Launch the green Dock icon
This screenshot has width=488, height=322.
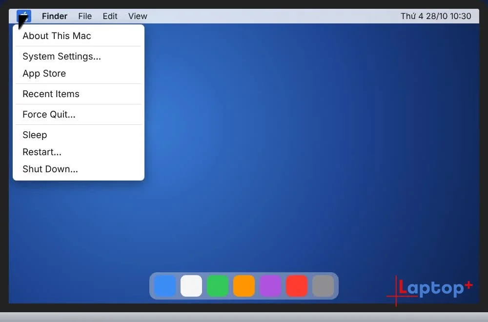click(218, 285)
